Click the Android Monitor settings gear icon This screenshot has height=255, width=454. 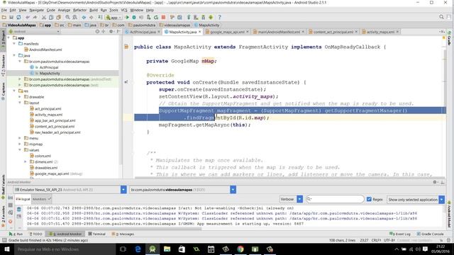click(x=435, y=182)
